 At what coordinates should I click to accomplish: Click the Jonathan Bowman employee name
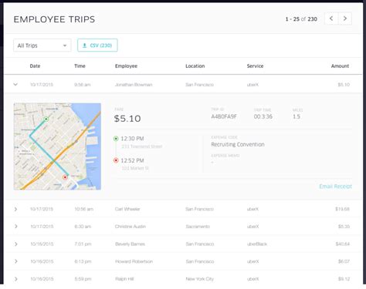[134, 85]
